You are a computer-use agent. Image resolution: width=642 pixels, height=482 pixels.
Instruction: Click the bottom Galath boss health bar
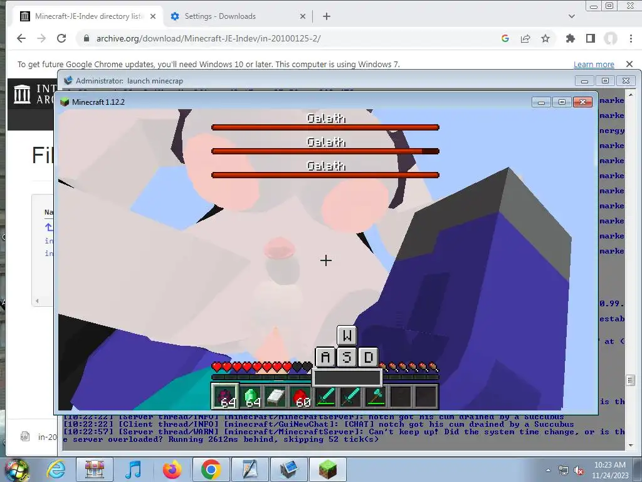point(325,175)
